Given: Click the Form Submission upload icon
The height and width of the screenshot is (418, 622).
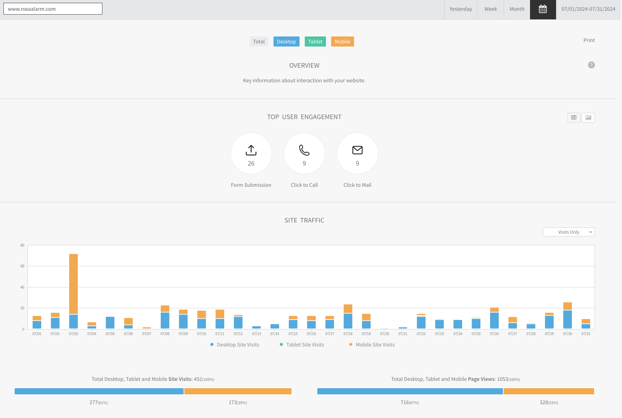Looking at the screenshot, I should point(251,150).
